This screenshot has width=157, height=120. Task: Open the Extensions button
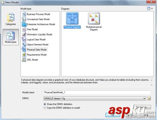[142, 107]
